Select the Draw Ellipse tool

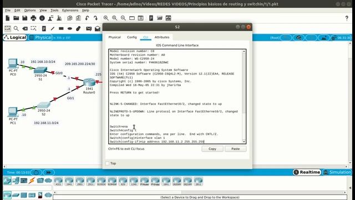(x=70, y=28)
